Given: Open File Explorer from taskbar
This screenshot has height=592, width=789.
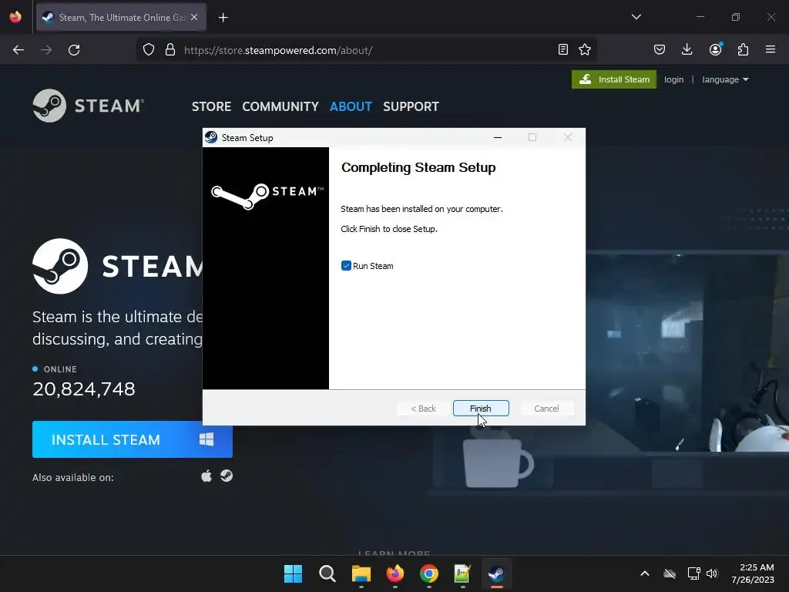Looking at the screenshot, I should pos(361,573).
